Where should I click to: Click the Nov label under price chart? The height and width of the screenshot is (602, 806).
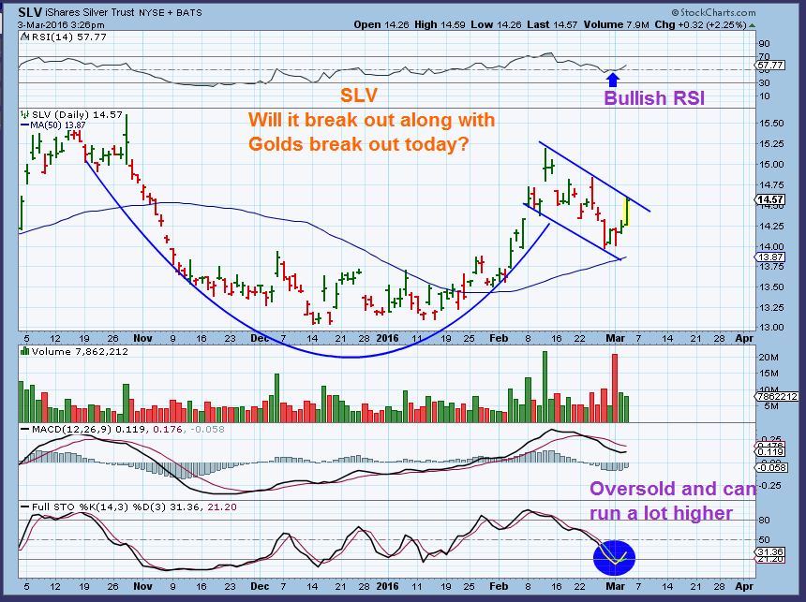142,338
